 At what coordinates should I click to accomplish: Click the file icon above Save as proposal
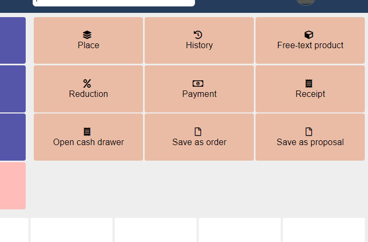pyautogui.click(x=309, y=132)
